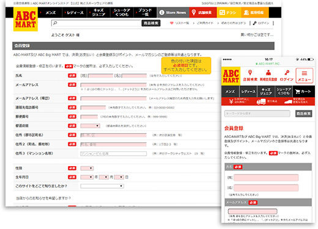Image resolution: width=318 pixels, height=229 pixels.
Task: Click the red 会員登録 heading on mobile
Action: click(234, 128)
